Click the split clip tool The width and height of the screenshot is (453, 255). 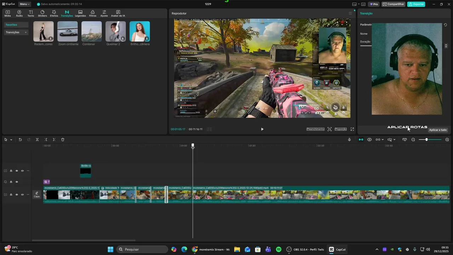tap(37, 140)
